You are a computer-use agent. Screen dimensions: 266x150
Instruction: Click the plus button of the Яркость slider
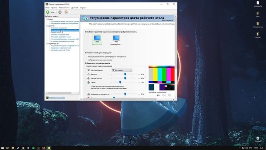click(139, 74)
